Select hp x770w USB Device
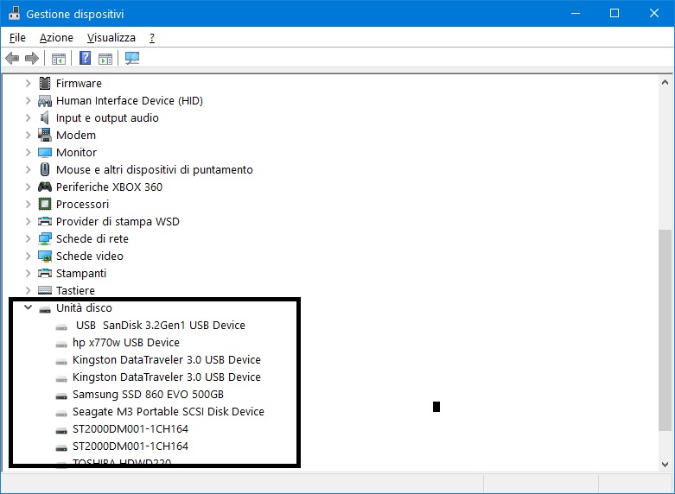Viewport: 675px width, 494px height. click(126, 343)
